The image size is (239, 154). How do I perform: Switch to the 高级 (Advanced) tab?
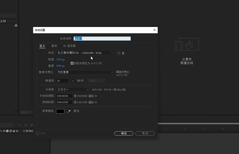point(54,46)
